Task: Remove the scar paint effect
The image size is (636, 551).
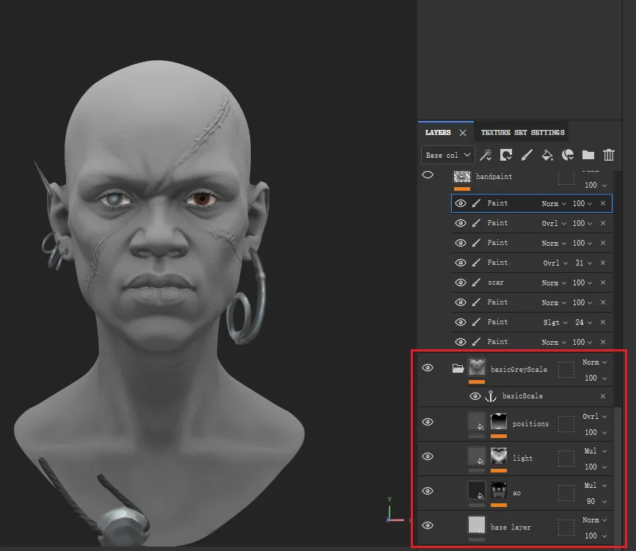Action: [603, 282]
